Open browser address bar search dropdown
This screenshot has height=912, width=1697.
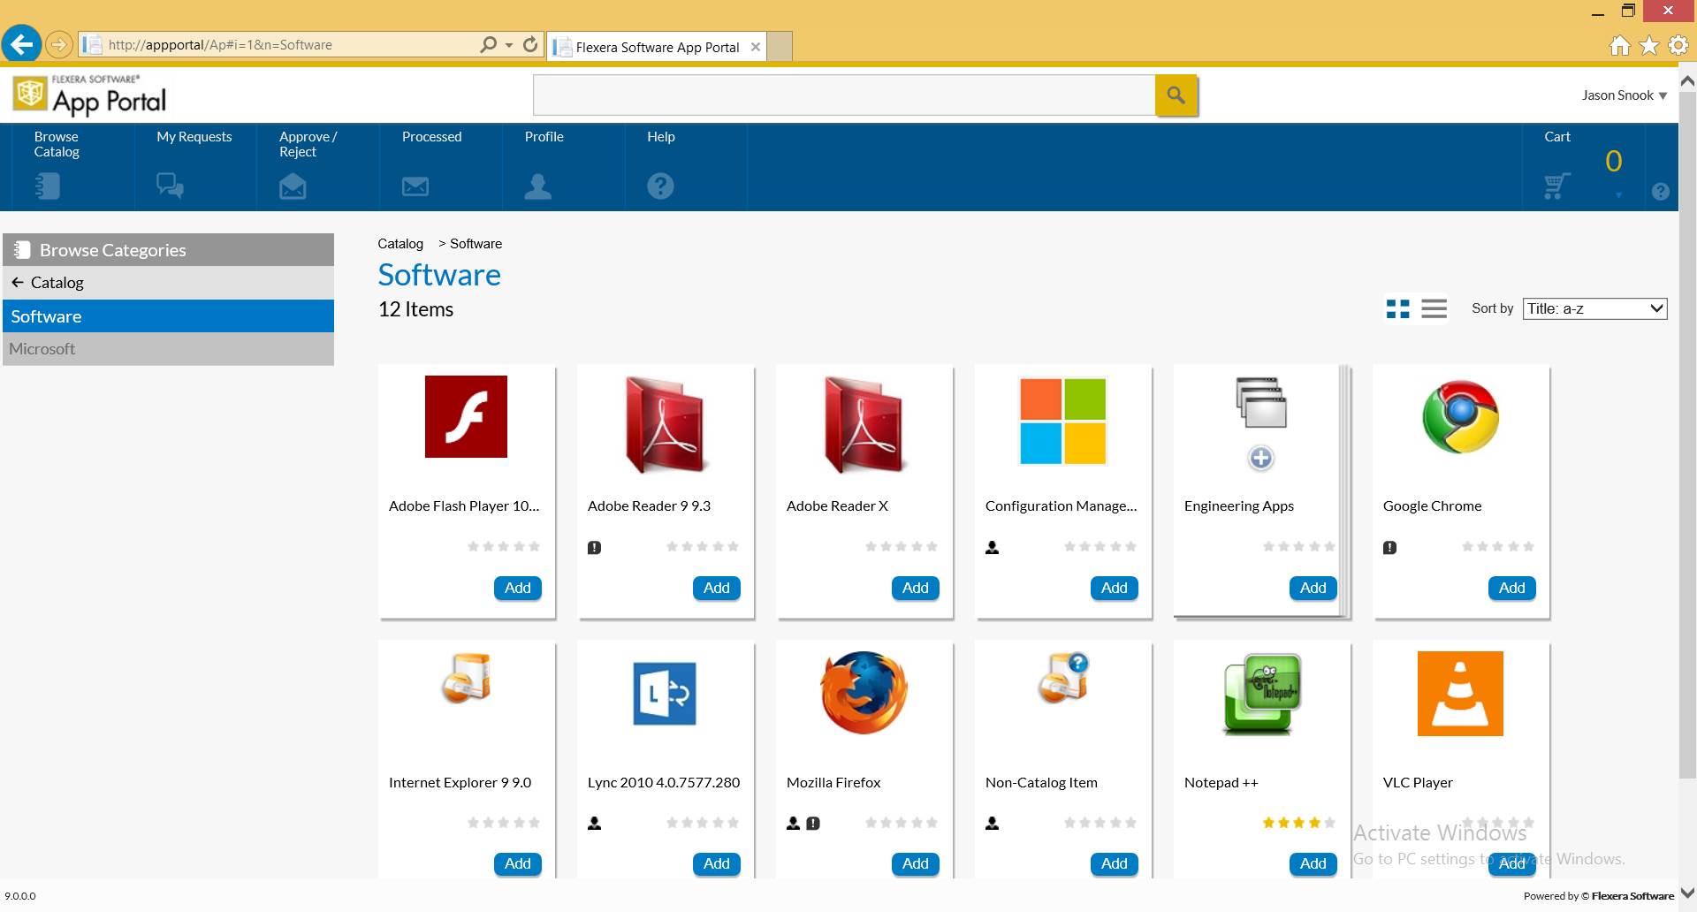(509, 44)
